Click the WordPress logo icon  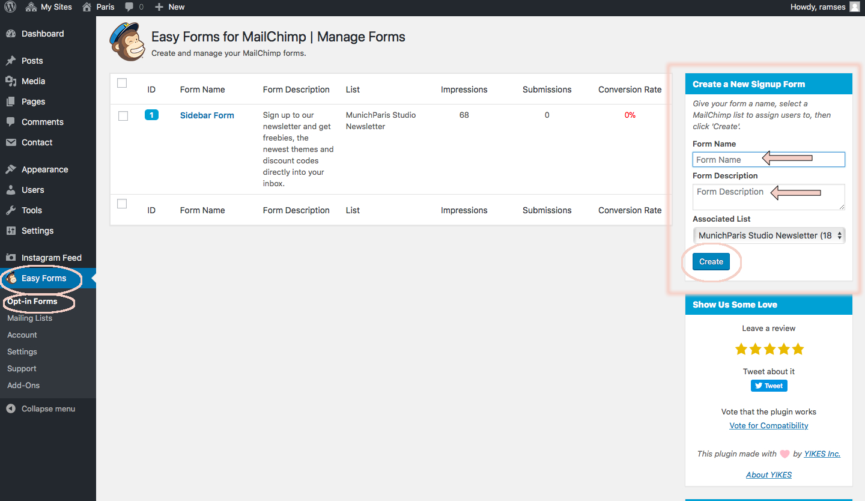coord(10,7)
